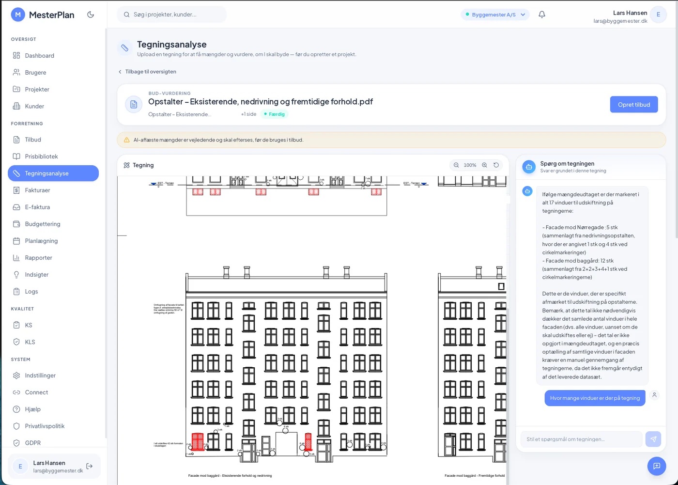This screenshot has width=678, height=485.
Task: Click the question input field about the drawing
Action: coord(581,439)
